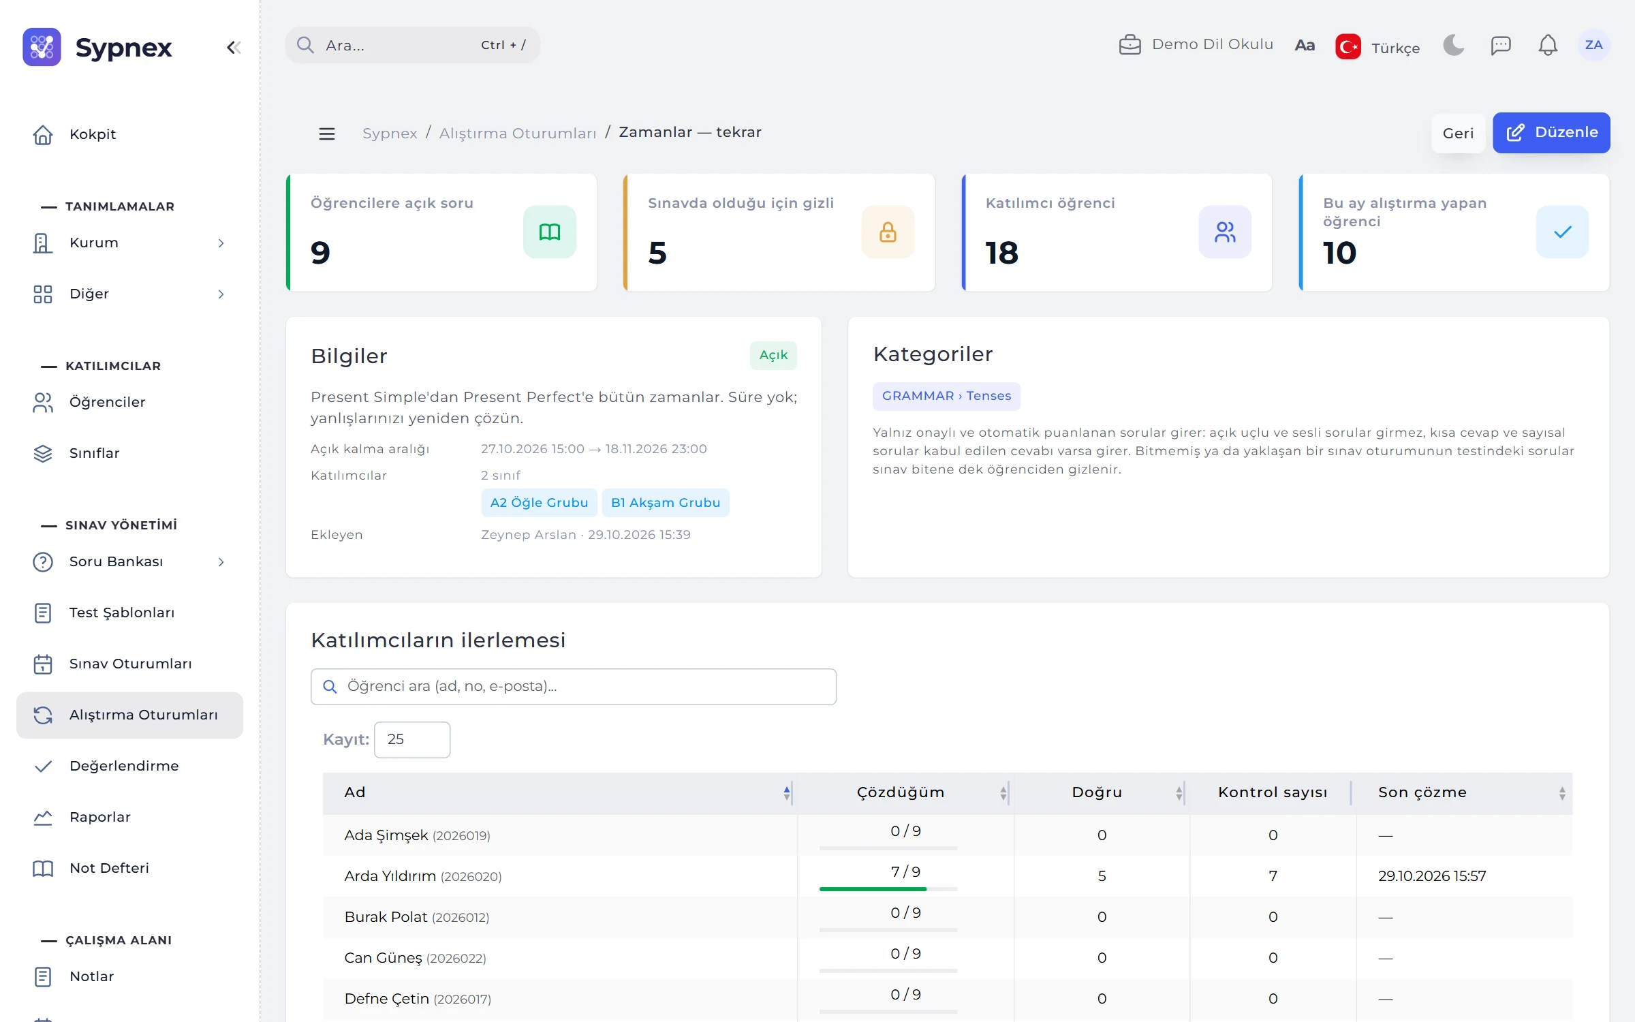Click the lock icon on Sınavda olduğu için gizli card
The height and width of the screenshot is (1022, 1635).
click(888, 232)
